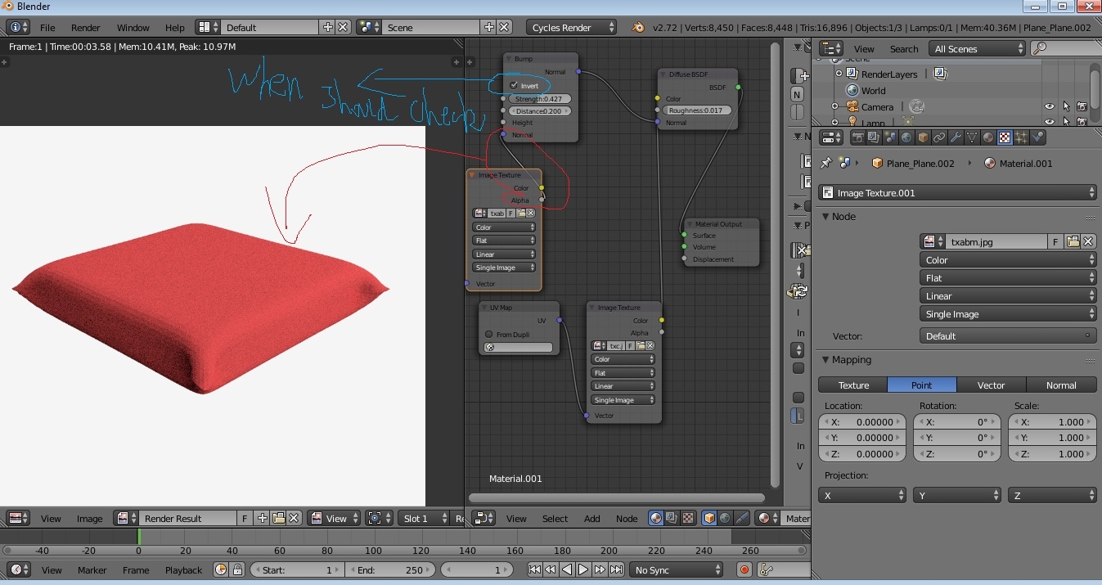Switch to the Particles properties tab

(1022, 137)
